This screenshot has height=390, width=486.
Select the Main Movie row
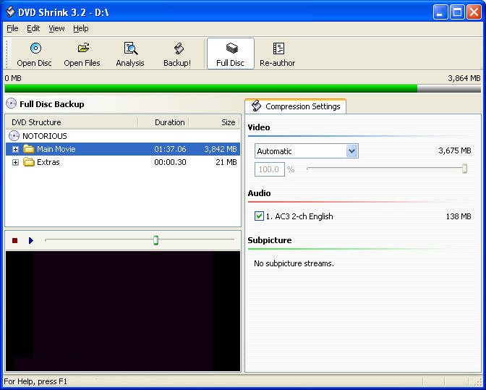(x=123, y=149)
